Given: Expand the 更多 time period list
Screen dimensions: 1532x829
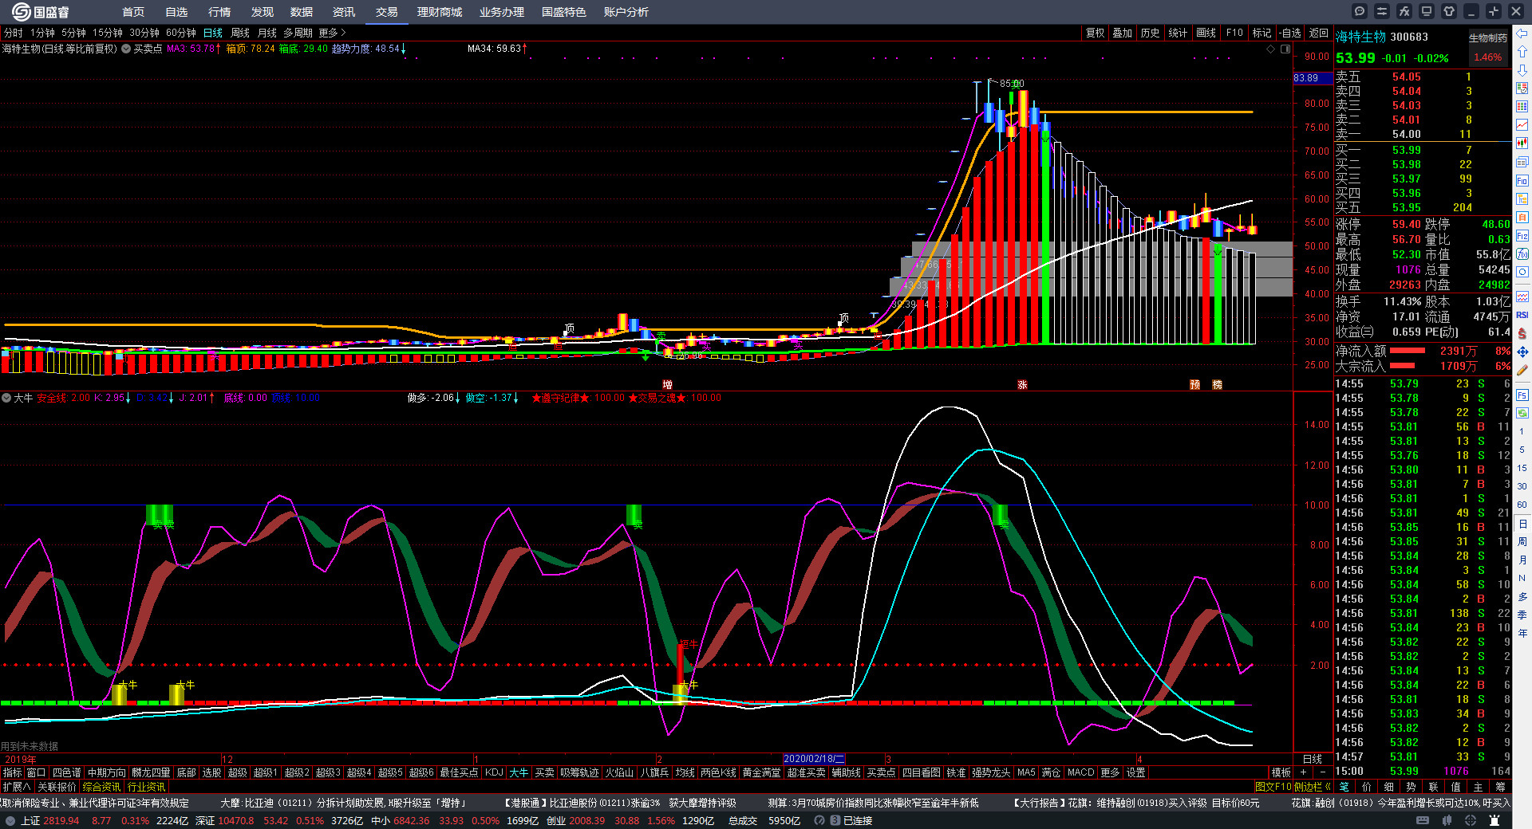Looking at the screenshot, I should [332, 33].
